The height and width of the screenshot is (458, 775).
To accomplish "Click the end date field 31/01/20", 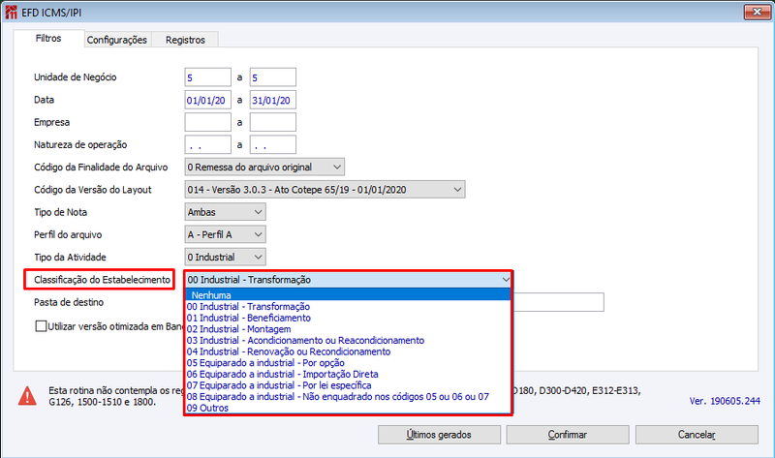I will pyautogui.click(x=273, y=100).
